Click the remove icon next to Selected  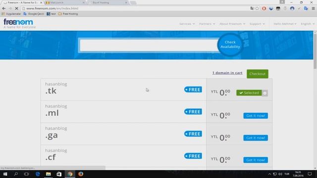(x=265, y=93)
